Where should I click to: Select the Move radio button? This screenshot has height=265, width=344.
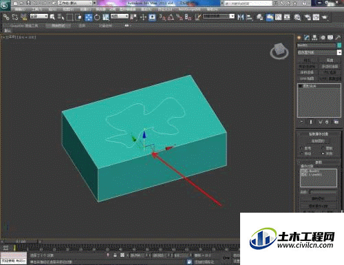coord(301,153)
